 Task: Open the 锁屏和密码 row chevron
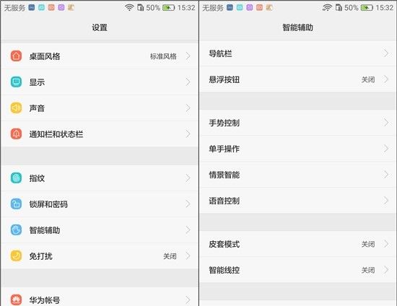(x=188, y=204)
